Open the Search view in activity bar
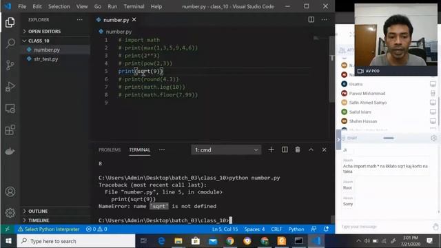This screenshot has height=248, width=441. 10,43
